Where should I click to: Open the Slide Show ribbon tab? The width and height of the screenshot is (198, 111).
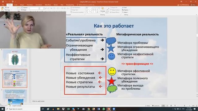48,5
